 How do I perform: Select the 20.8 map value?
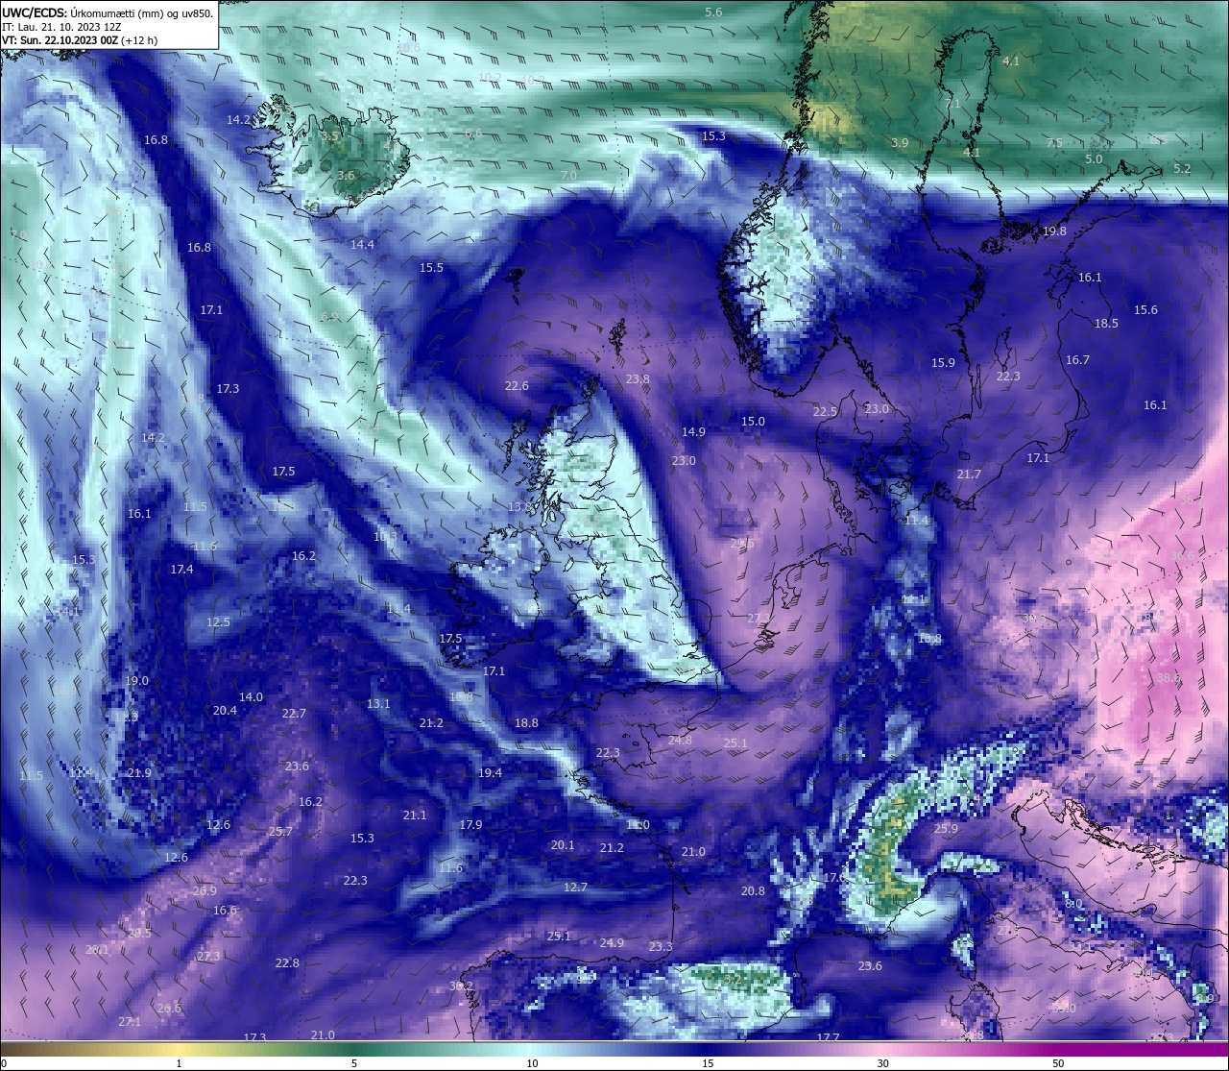[x=753, y=891]
